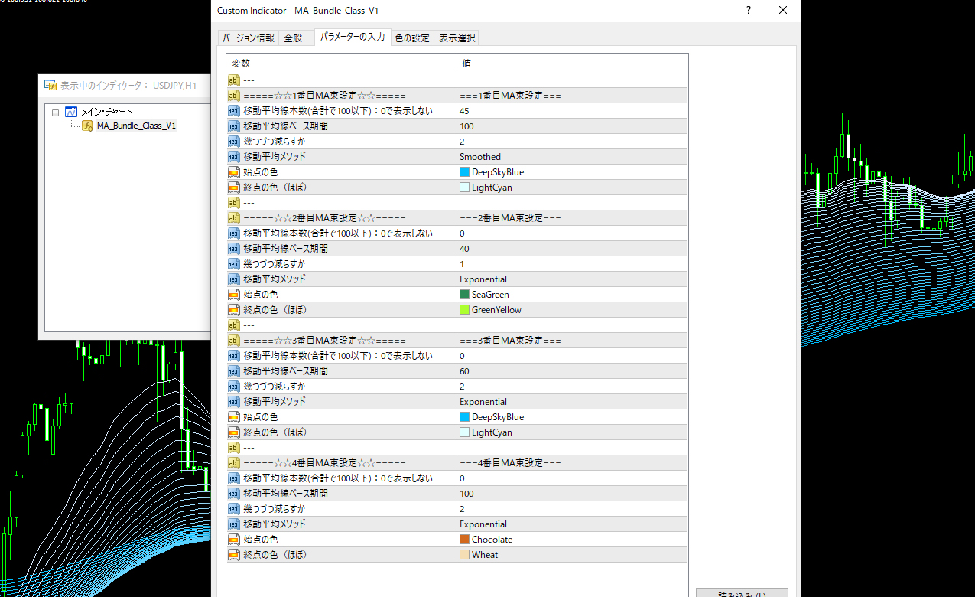
Task: Open the 色の設定 tab
Action: pyautogui.click(x=412, y=38)
